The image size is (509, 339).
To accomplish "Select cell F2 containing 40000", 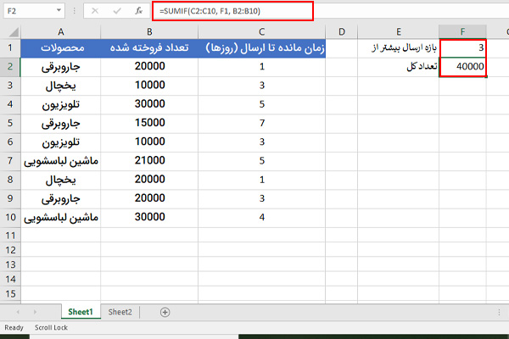I will pyautogui.click(x=463, y=66).
